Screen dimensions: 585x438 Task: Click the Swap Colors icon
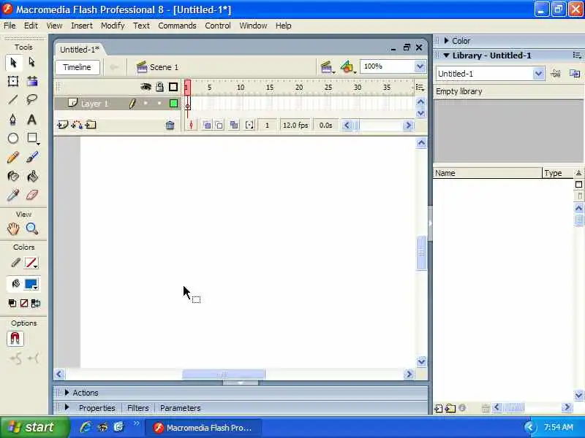tap(36, 303)
